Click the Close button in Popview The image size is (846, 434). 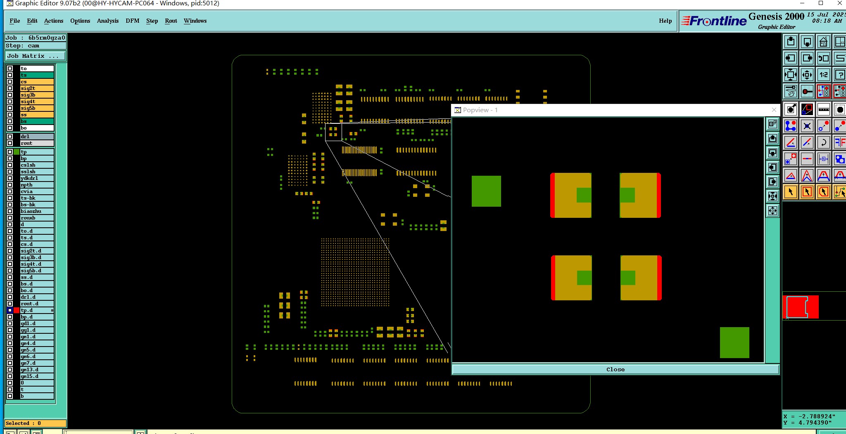click(615, 369)
